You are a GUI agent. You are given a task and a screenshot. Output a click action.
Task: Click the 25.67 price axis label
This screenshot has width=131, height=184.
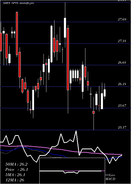click(x=122, y=106)
